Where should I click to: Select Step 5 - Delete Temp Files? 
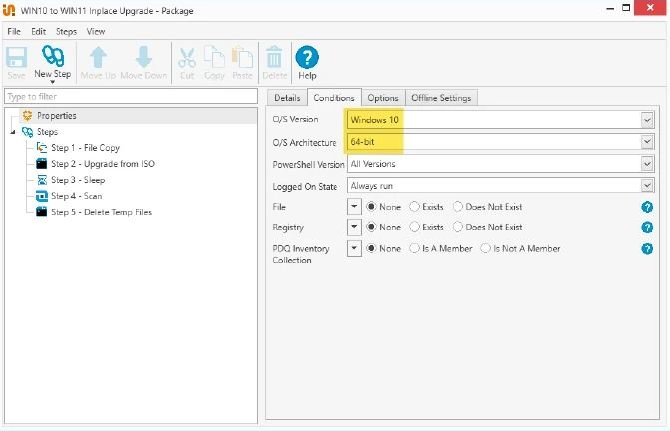[x=102, y=212]
